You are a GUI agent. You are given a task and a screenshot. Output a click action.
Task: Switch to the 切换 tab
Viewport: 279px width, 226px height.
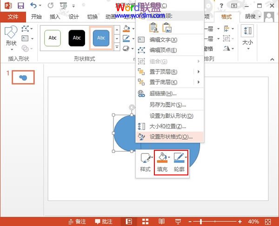click(93, 17)
